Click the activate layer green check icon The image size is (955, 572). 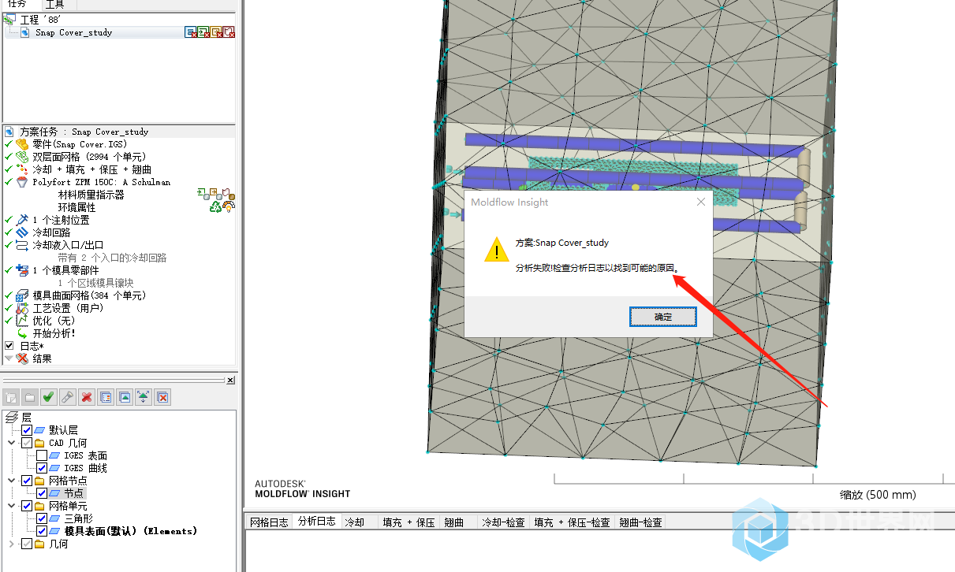pos(48,397)
